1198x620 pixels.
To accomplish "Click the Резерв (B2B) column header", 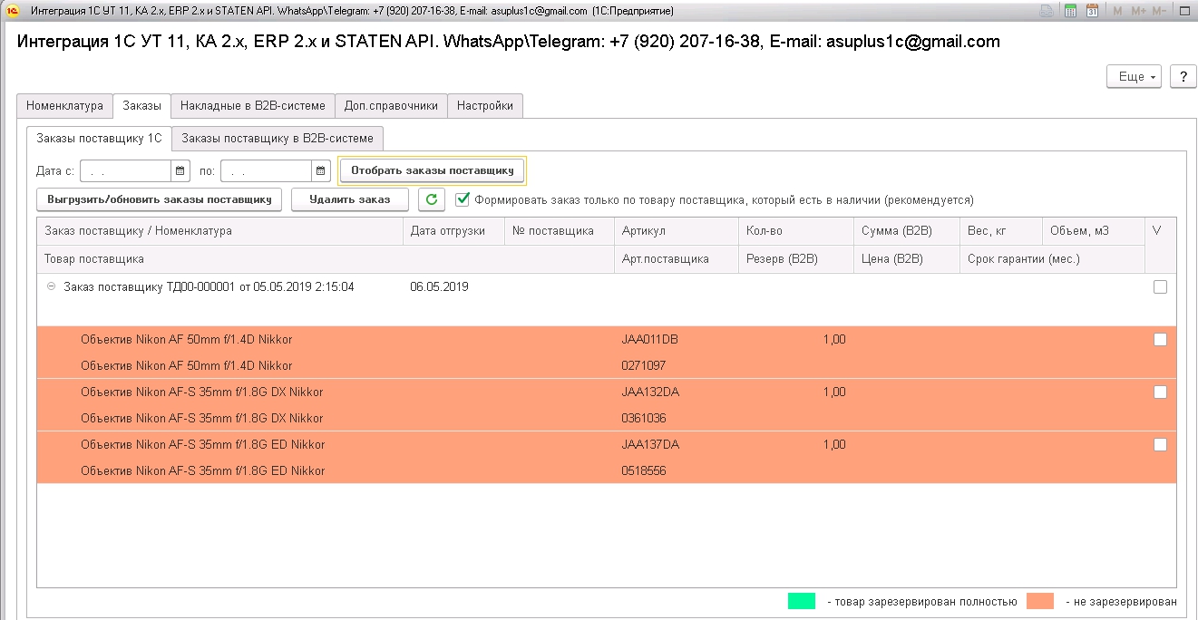I will pyautogui.click(x=795, y=259).
